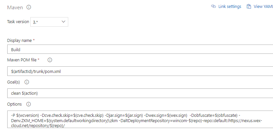Open info tooltip for Maven POM file
The height and width of the screenshot is (132, 273).
[50, 60]
